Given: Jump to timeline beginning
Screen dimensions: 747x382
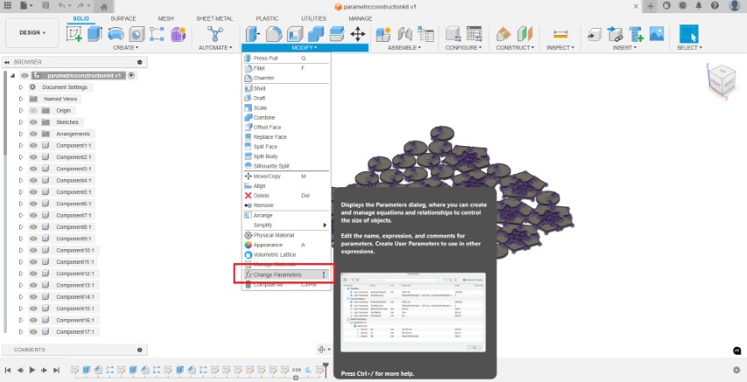Looking at the screenshot, I should 8,370.
